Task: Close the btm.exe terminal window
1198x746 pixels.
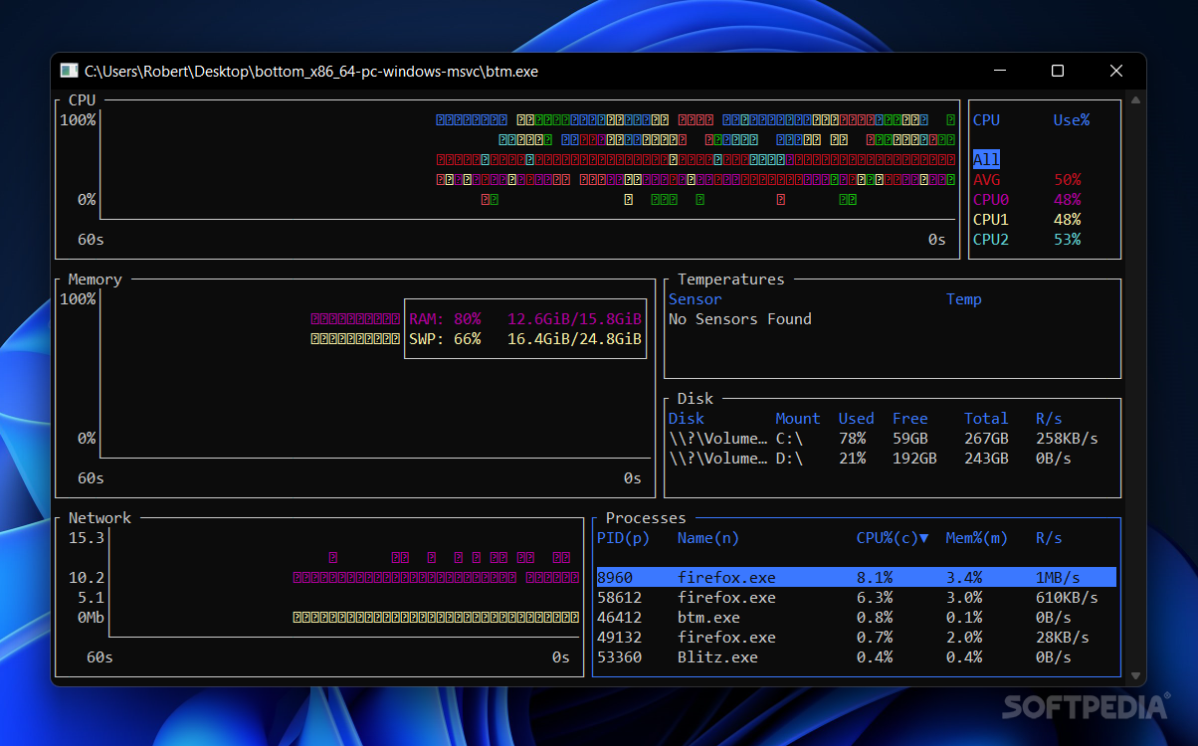Action: [x=1116, y=71]
